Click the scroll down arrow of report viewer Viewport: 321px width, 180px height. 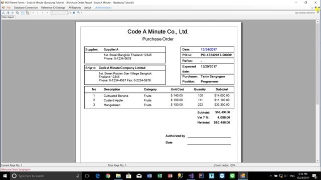coord(317,160)
